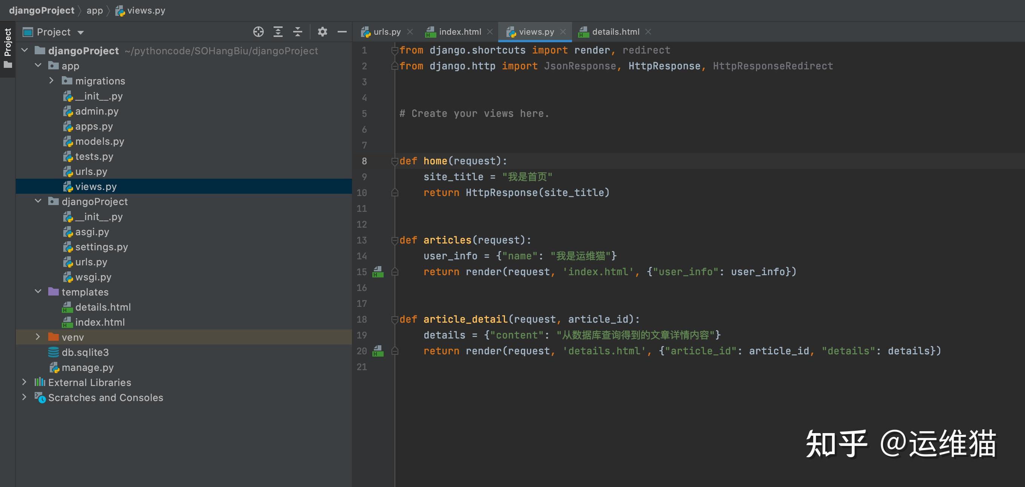
Task: Click the app breadcrumb in navigation bar
Action: coord(95,10)
